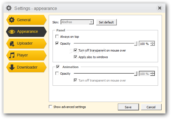
Task: Check Show advanced settings
Action: (50, 107)
